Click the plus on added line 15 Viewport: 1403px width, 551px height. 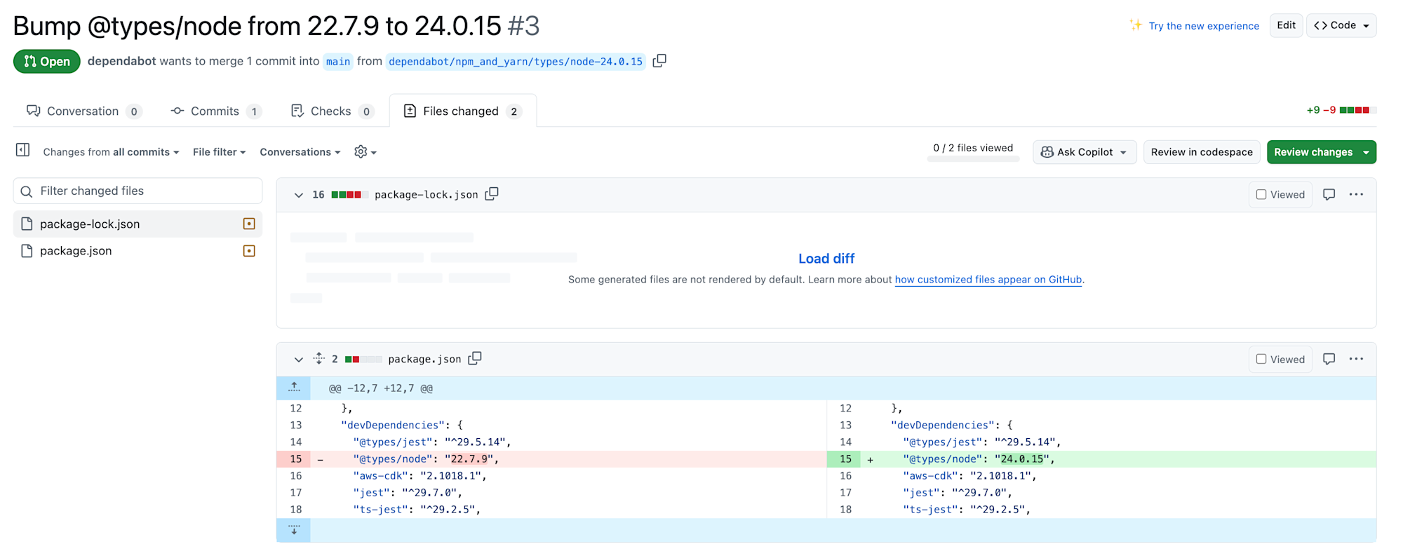point(870,460)
